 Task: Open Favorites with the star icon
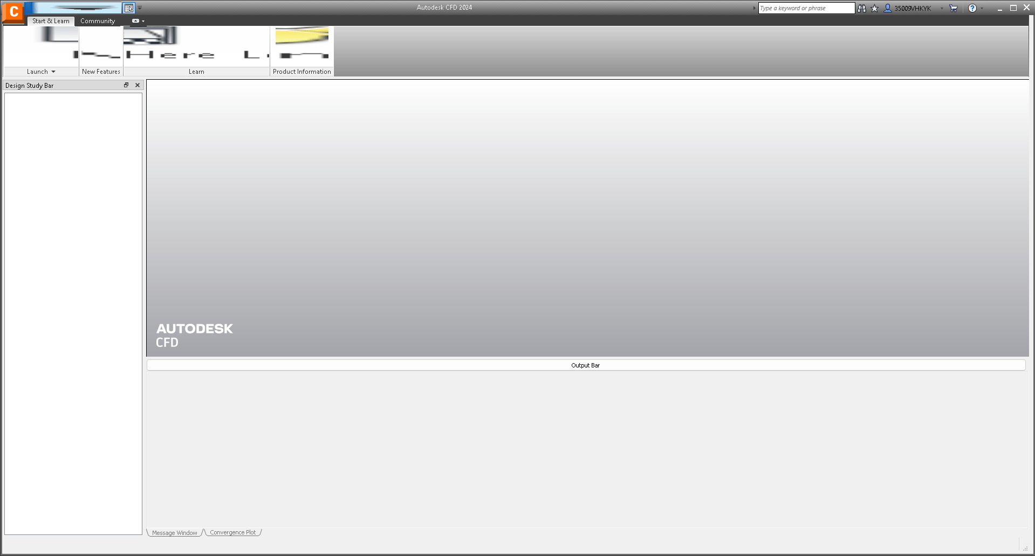click(x=875, y=8)
